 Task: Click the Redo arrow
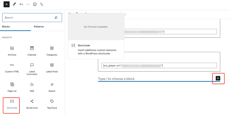pyautogui.click(x=28, y=4)
